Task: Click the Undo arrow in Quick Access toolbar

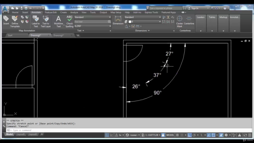Action: pyautogui.click(x=31, y=8)
